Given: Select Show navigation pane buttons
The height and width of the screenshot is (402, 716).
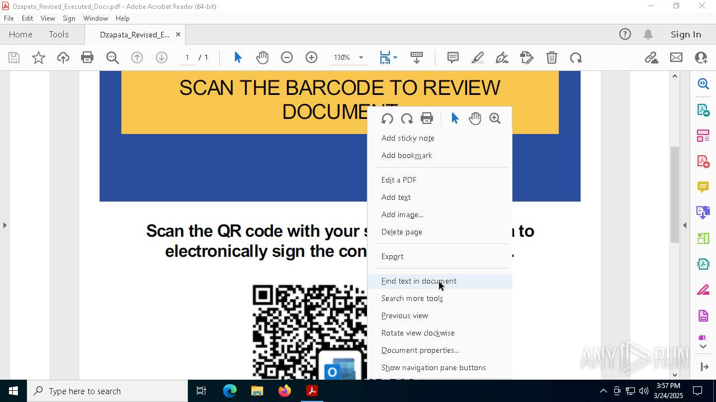Looking at the screenshot, I should point(440,367).
